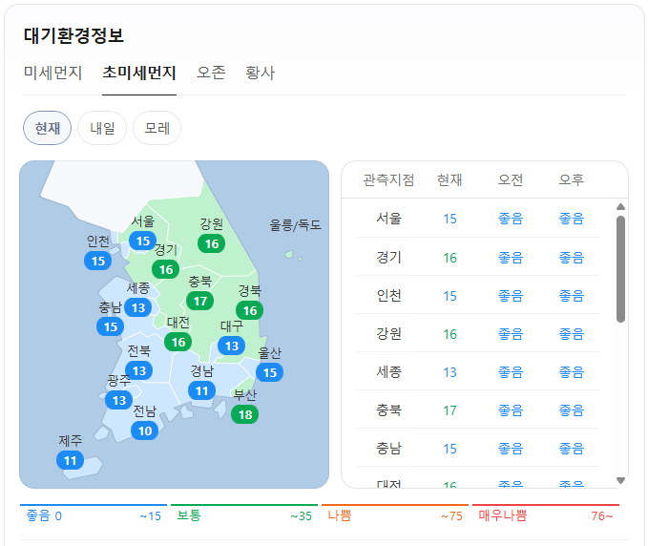Click 세종's 오후 forecast 좋음

click(x=571, y=372)
